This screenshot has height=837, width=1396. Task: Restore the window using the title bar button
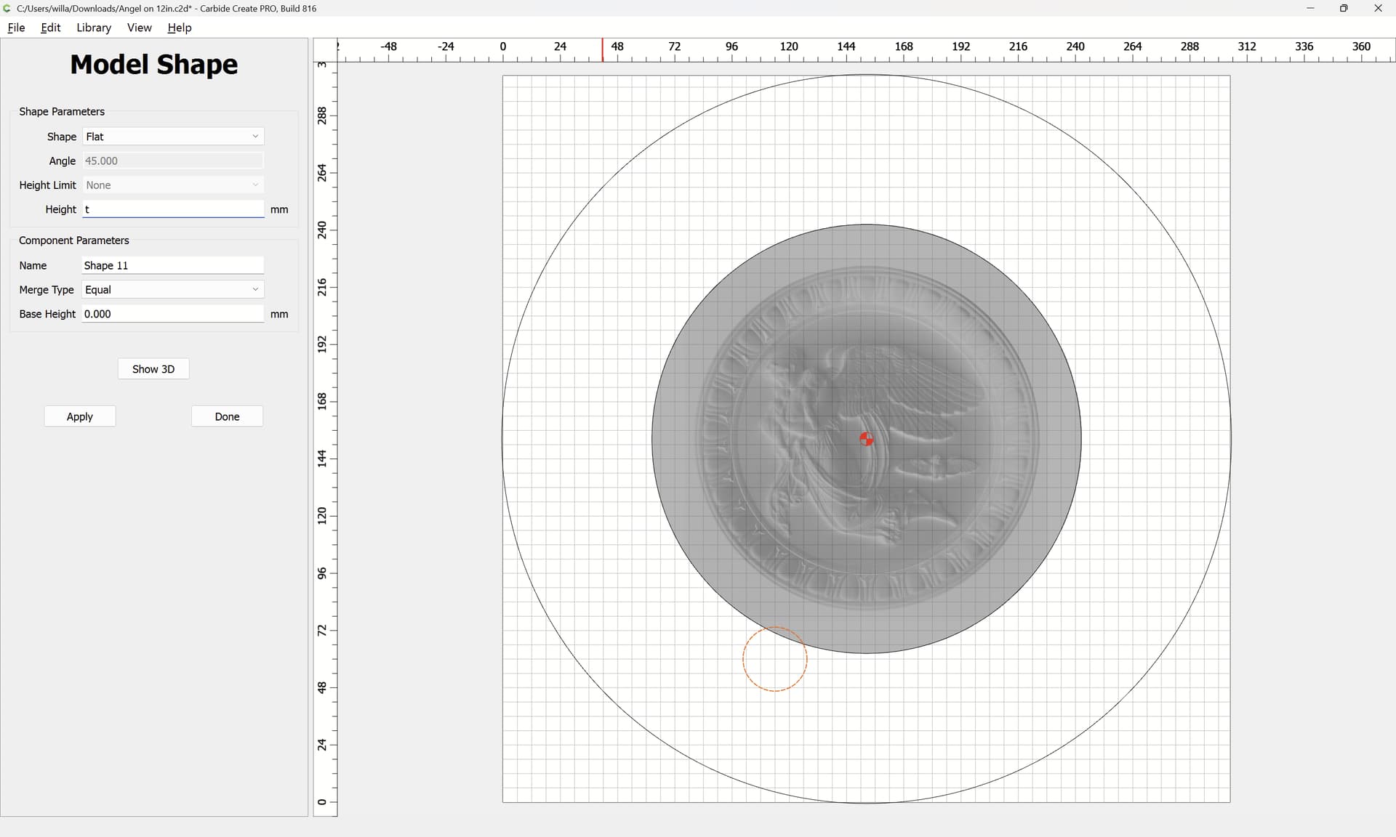click(1344, 9)
